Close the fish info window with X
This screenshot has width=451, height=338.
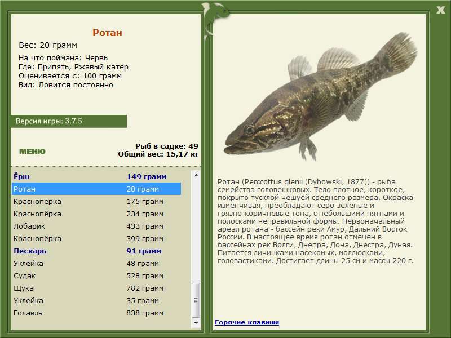[440, 10]
